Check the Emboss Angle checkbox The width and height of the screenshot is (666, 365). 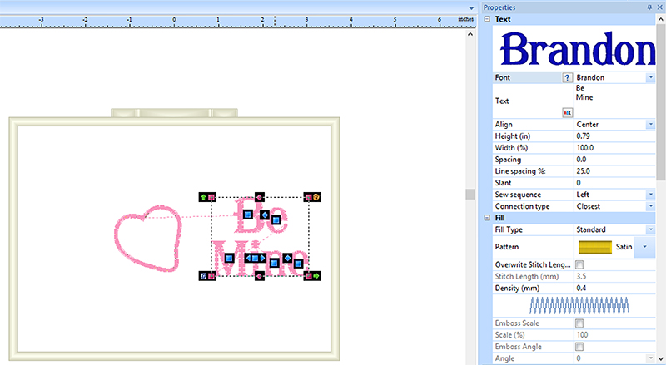[x=579, y=346]
